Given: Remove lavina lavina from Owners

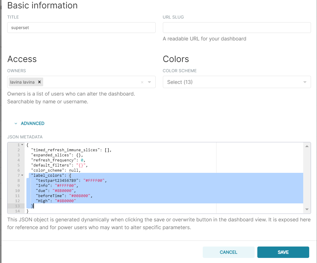Looking at the screenshot, I should click(39, 82).
